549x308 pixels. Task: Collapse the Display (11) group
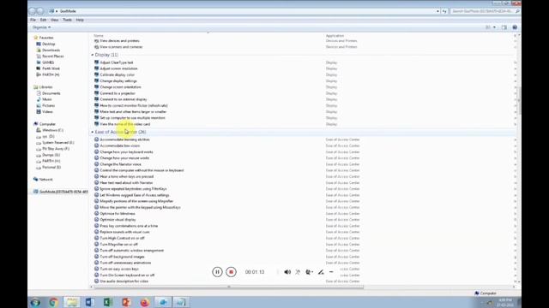pos(93,55)
